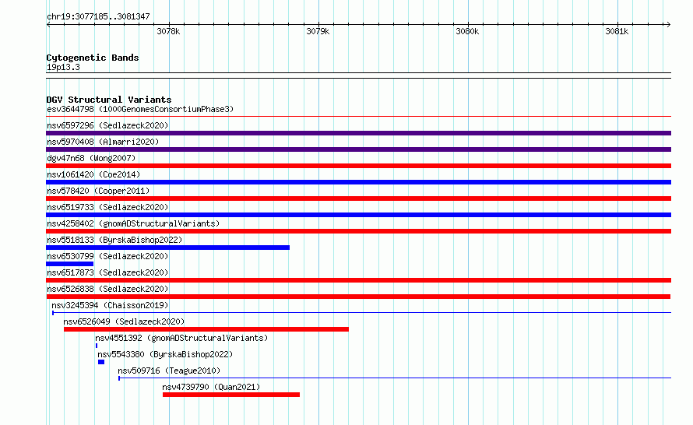The width and height of the screenshot is (693, 425).
Task: Click the purple nsv6597296 variant bar
Action: pos(358,133)
